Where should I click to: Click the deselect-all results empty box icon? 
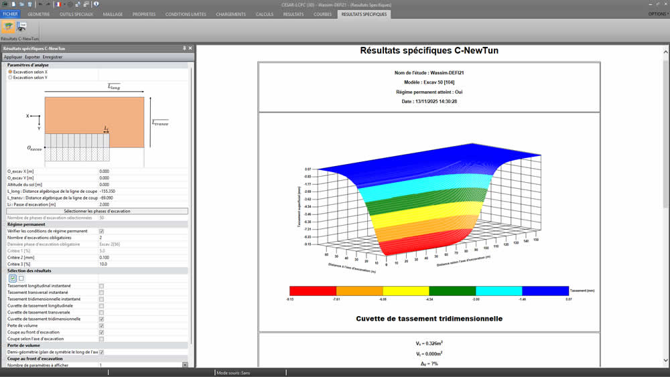pyautogui.click(x=21, y=278)
